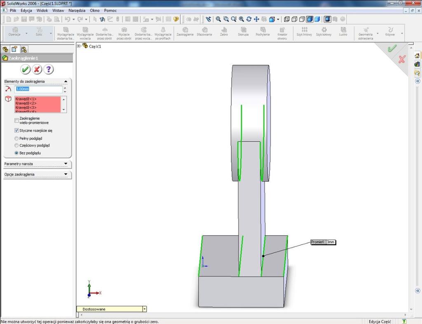Click the Zoom to Fit magnifier icon
The height and width of the screenshot is (324, 422).
[x=218, y=19]
